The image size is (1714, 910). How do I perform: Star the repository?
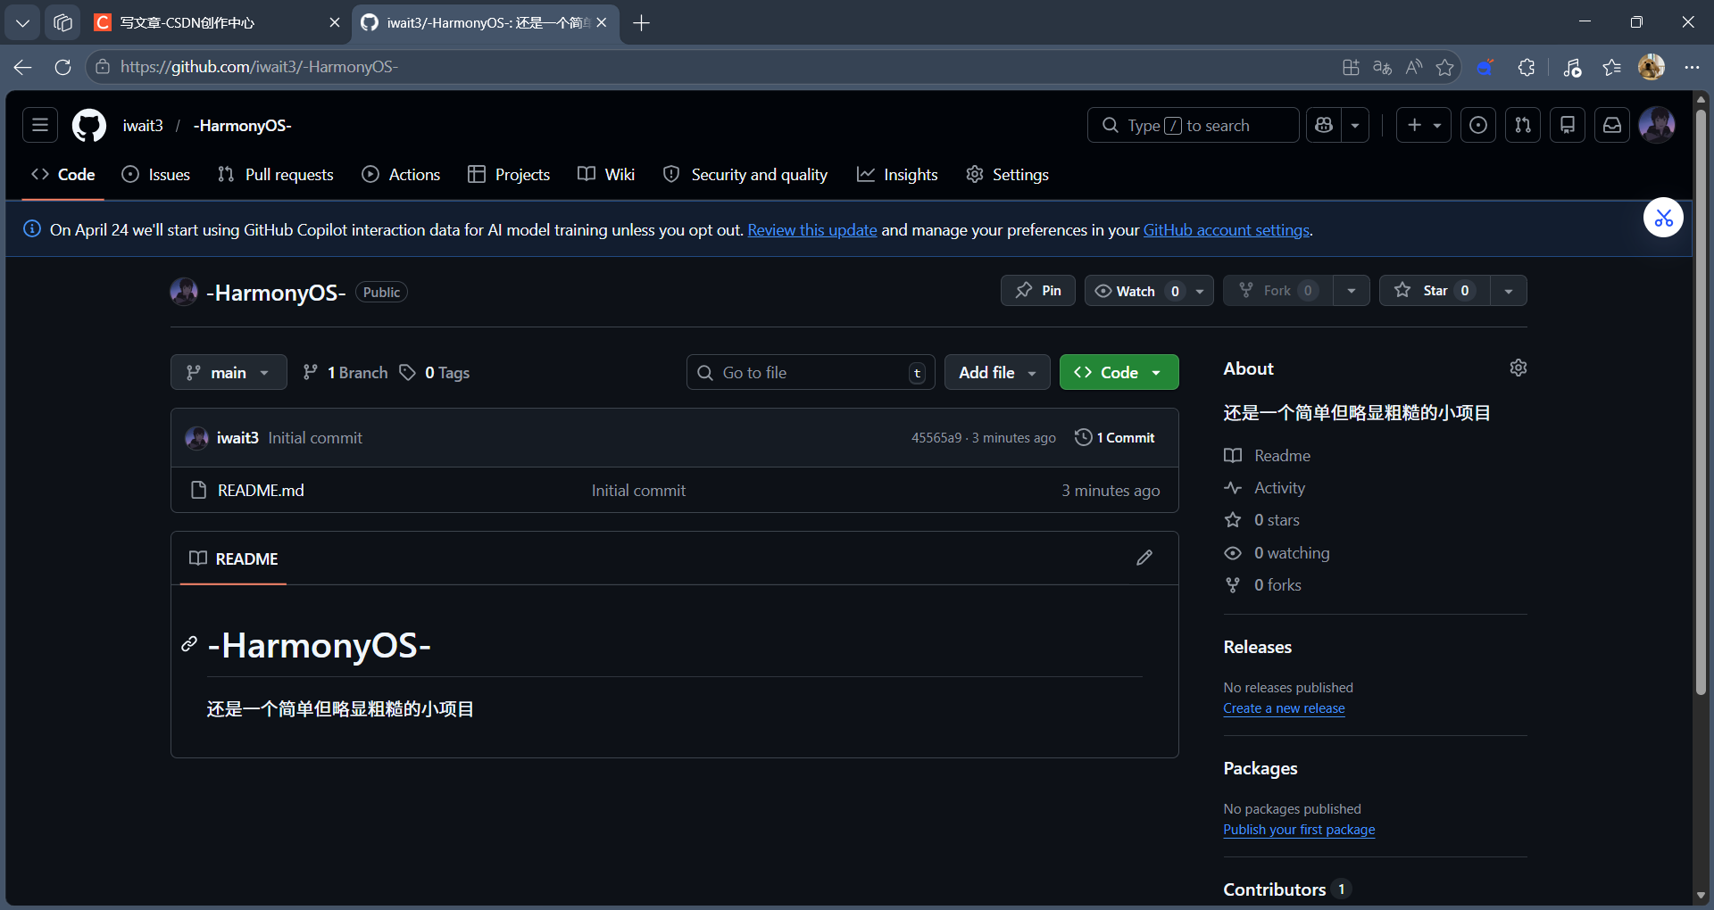click(1435, 291)
